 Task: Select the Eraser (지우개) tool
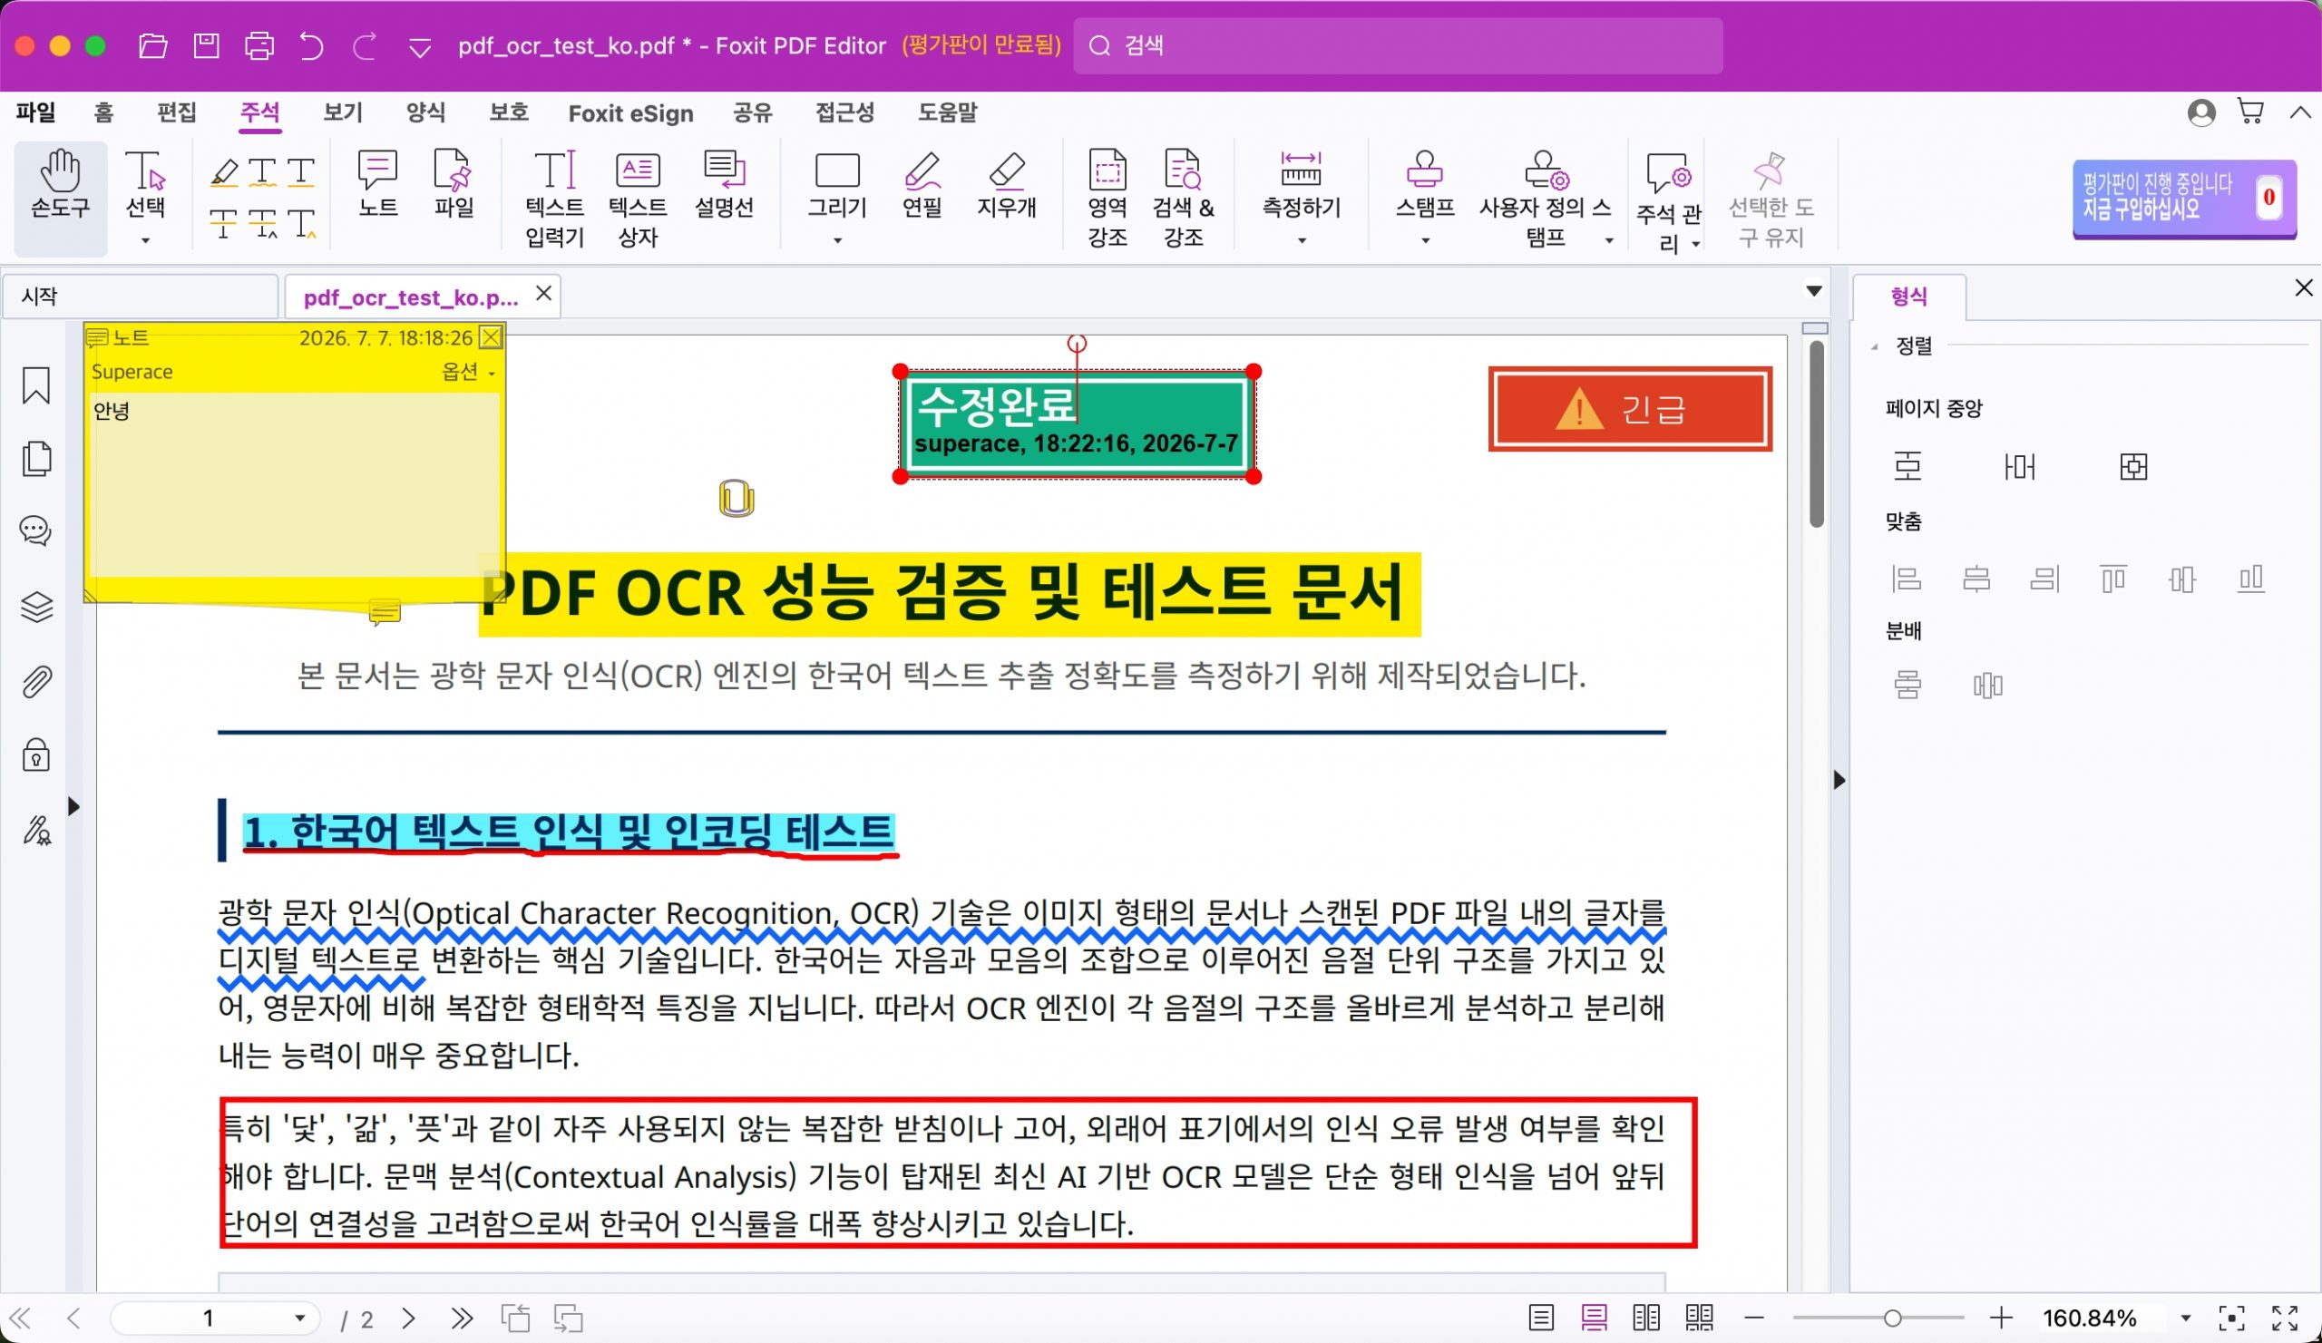point(1006,184)
